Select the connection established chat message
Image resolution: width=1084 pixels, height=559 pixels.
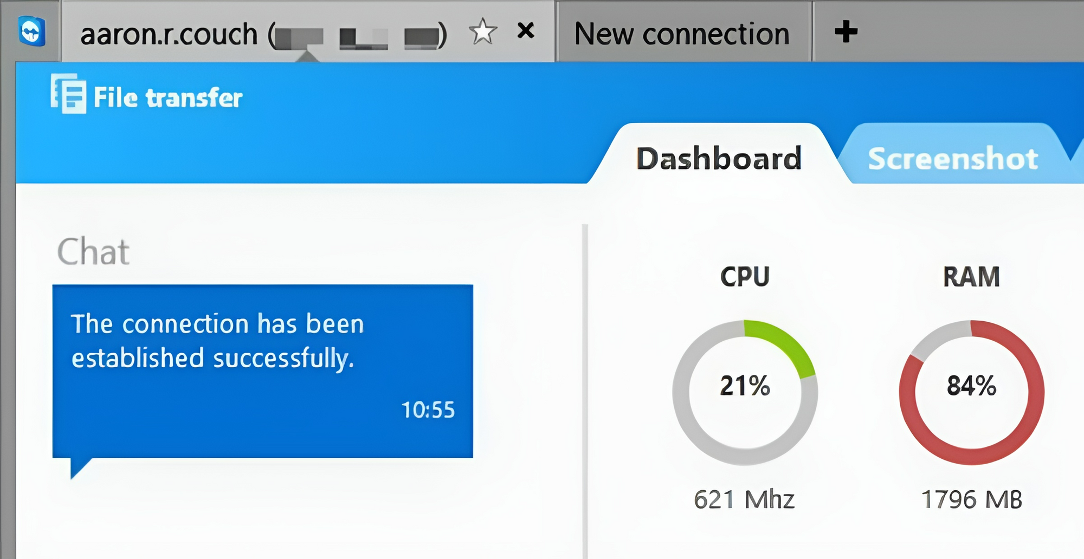point(262,371)
